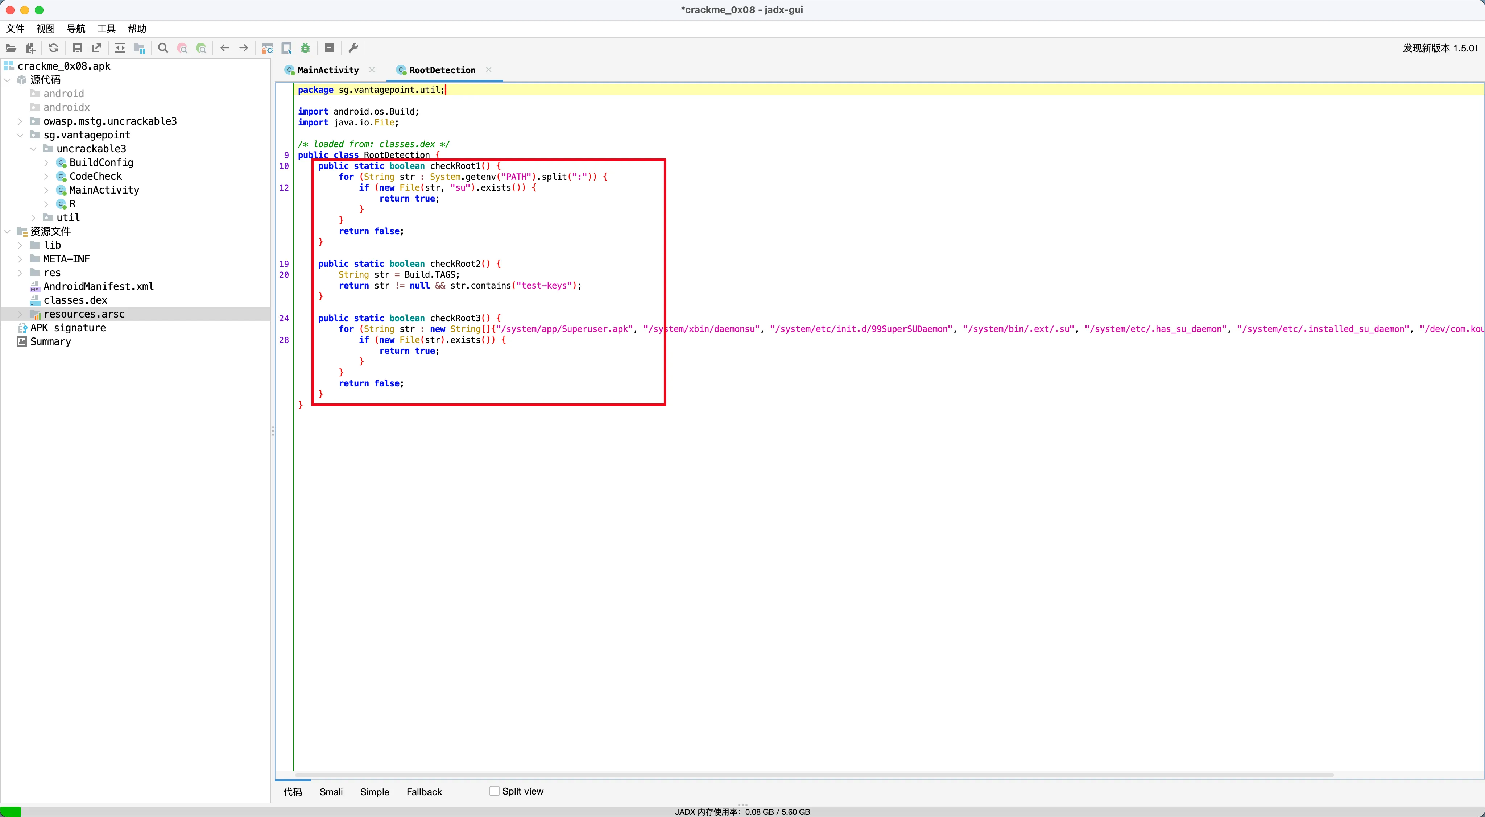Expand the util package folder

pos(33,218)
